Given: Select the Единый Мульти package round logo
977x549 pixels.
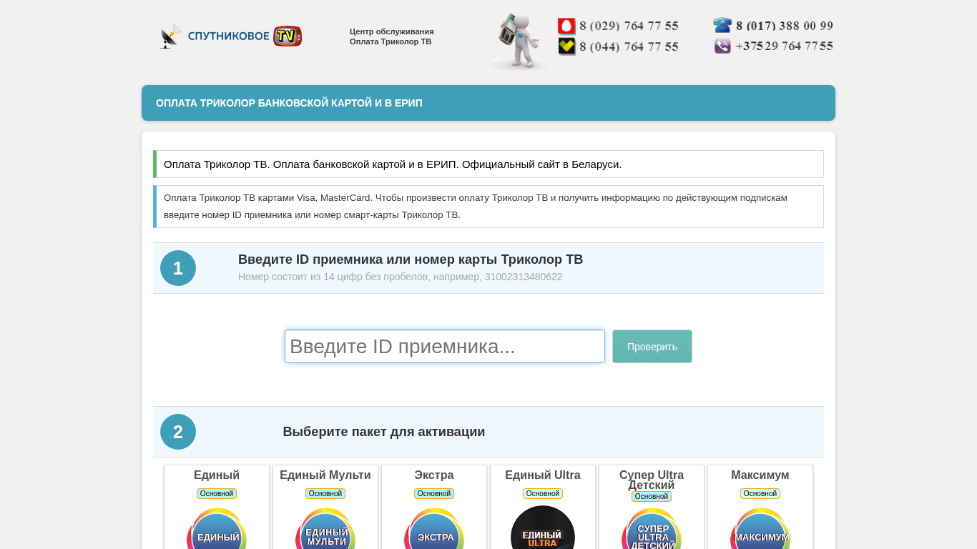Looking at the screenshot, I should 325,528.
